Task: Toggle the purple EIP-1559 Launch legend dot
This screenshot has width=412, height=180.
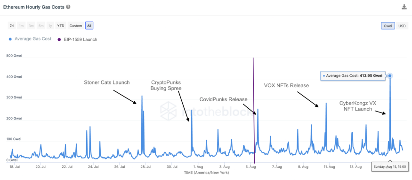Action: coord(59,39)
